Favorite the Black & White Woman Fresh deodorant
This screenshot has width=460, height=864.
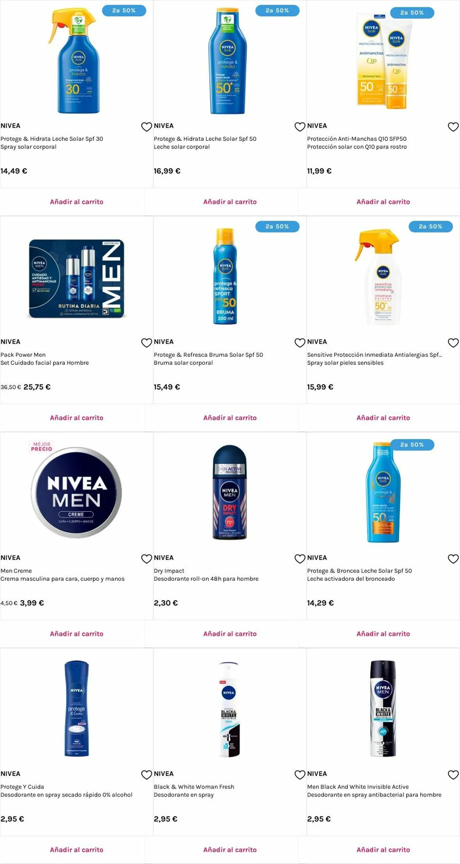click(x=300, y=775)
